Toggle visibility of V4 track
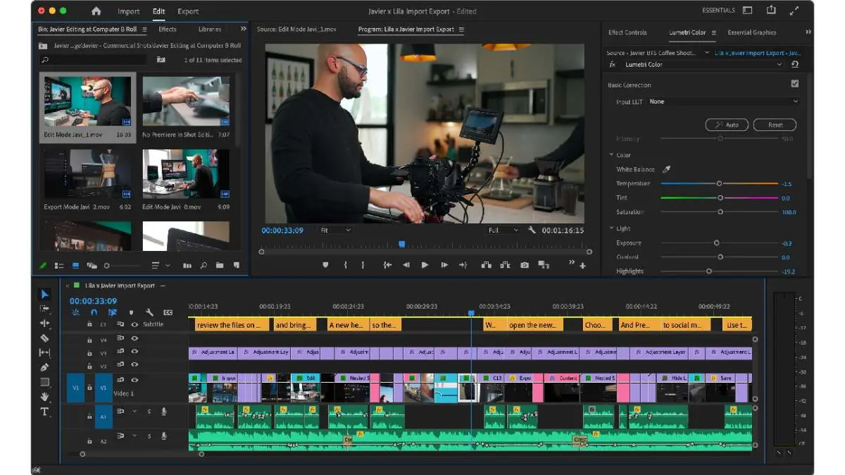 coord(134,339)
